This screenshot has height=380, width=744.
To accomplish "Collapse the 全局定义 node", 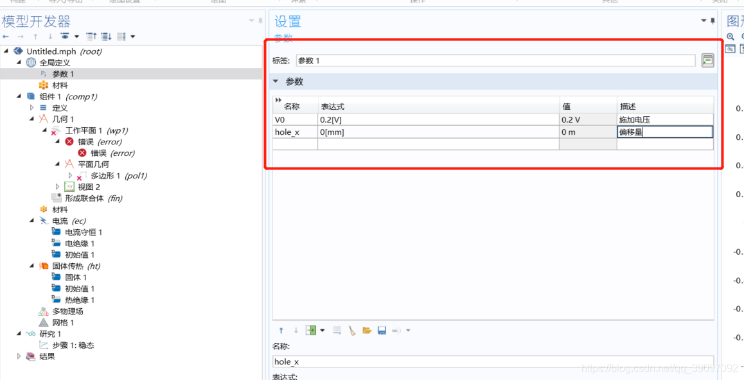I will (19, 62).
